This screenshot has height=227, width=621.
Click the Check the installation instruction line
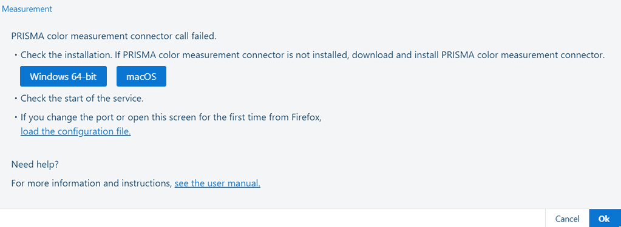(x=313, y=55)
